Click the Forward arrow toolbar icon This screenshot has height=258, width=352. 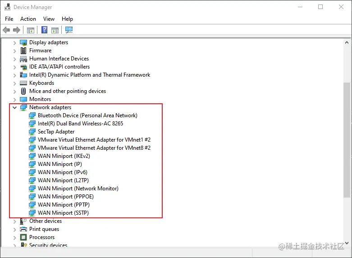[17, 30]
